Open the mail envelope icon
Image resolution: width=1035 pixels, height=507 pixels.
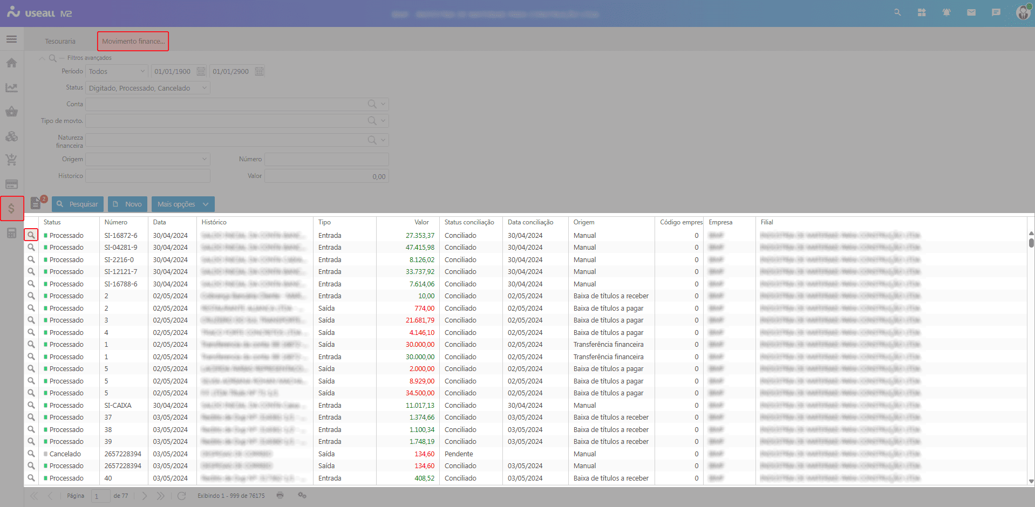click(x=971, y=12)
